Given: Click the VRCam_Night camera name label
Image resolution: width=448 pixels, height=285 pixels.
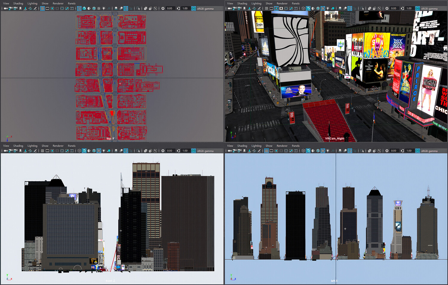Looking at the screenshot, I should click(x=335, y=139).
